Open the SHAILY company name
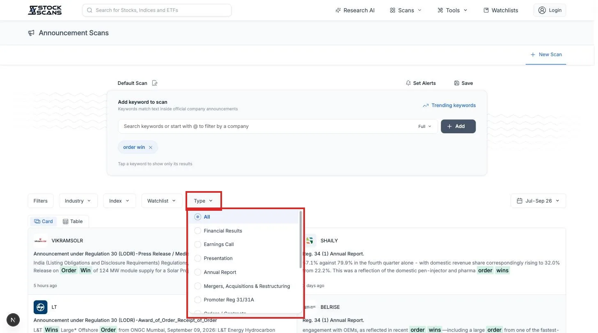 click(x=329, y=241)
